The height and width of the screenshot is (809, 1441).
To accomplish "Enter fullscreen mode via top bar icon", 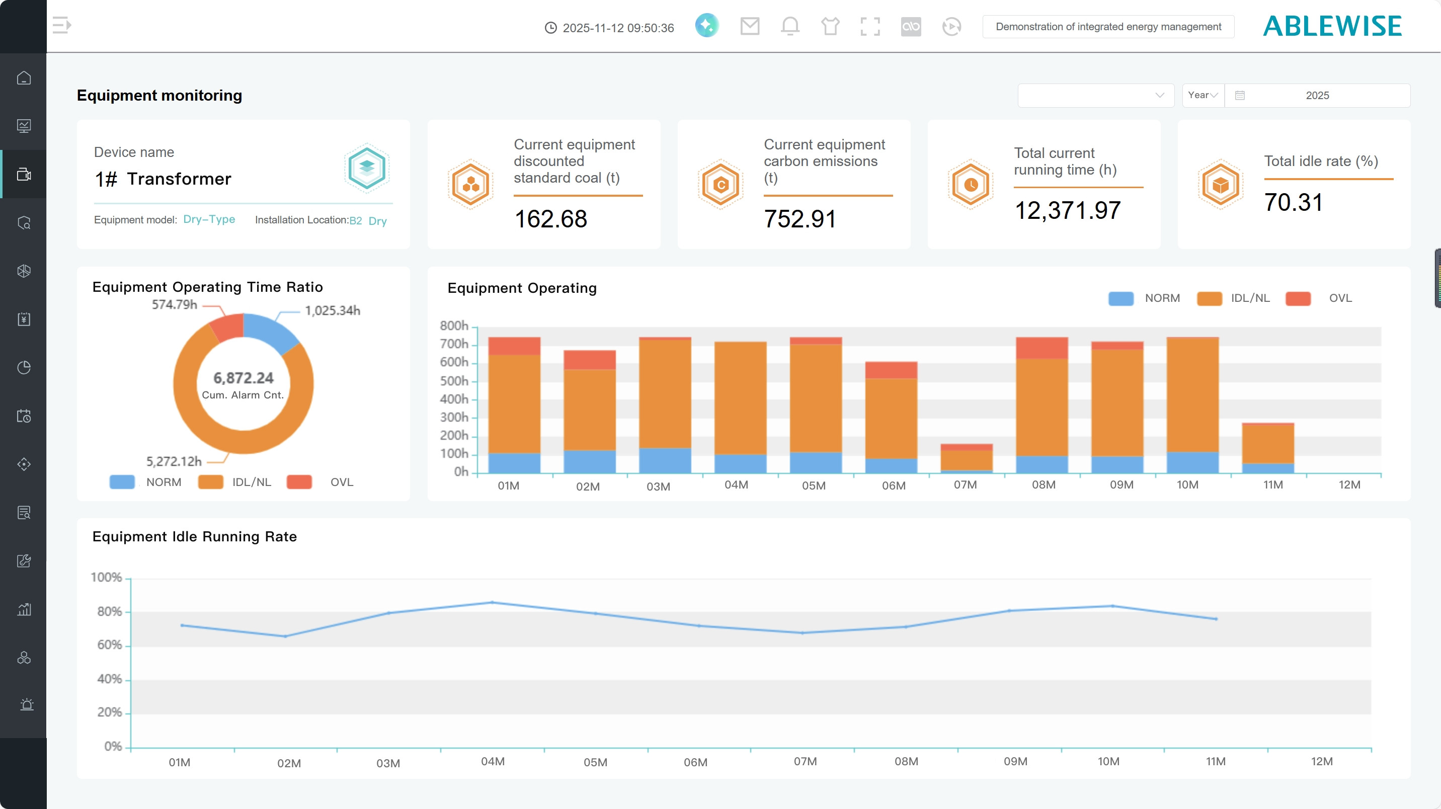I will pyautogui.click(x=870, y=26).
